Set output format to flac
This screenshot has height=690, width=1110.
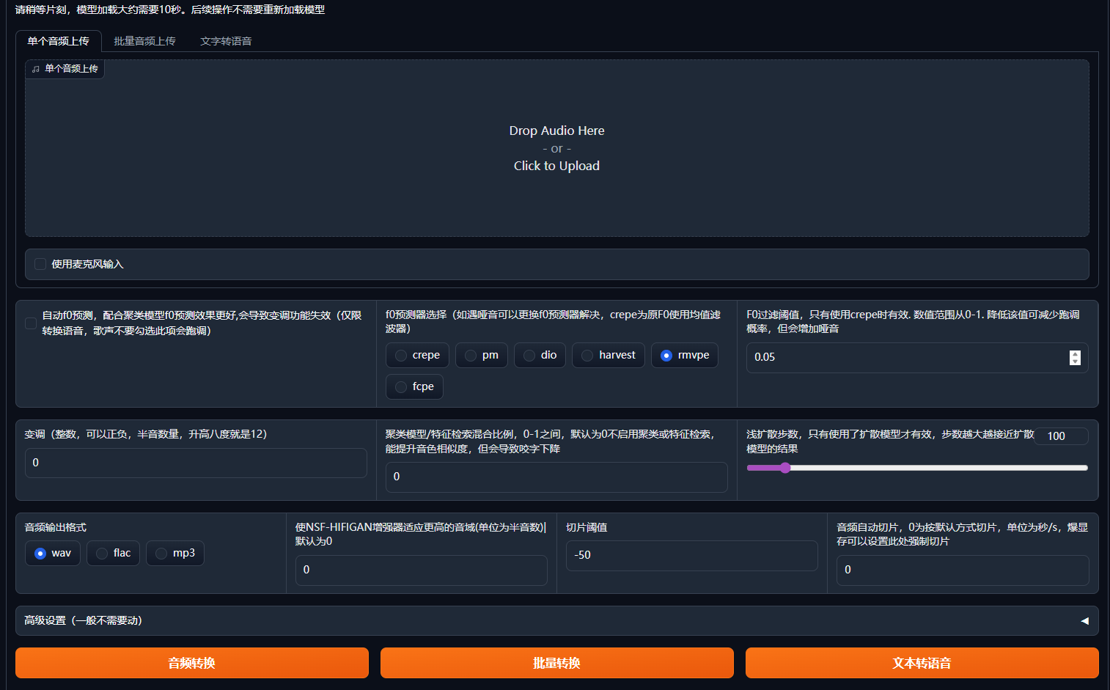click(x=102, y=554)
